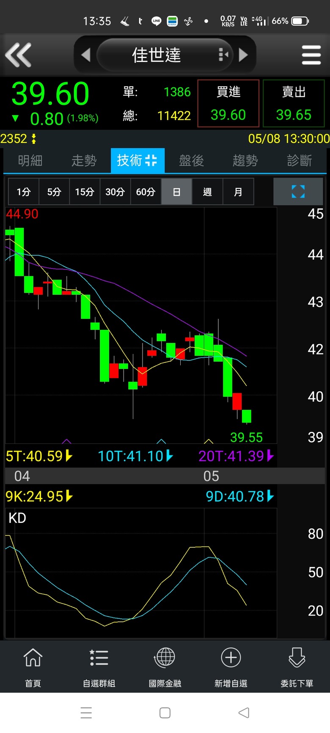Tap the current price 39.60

(x=50, y=93)
